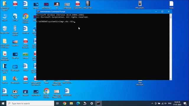Click the Command Prompt scrollbar up arrow
The height and width of the screenshot is (106, 189).
coord(171,15)
